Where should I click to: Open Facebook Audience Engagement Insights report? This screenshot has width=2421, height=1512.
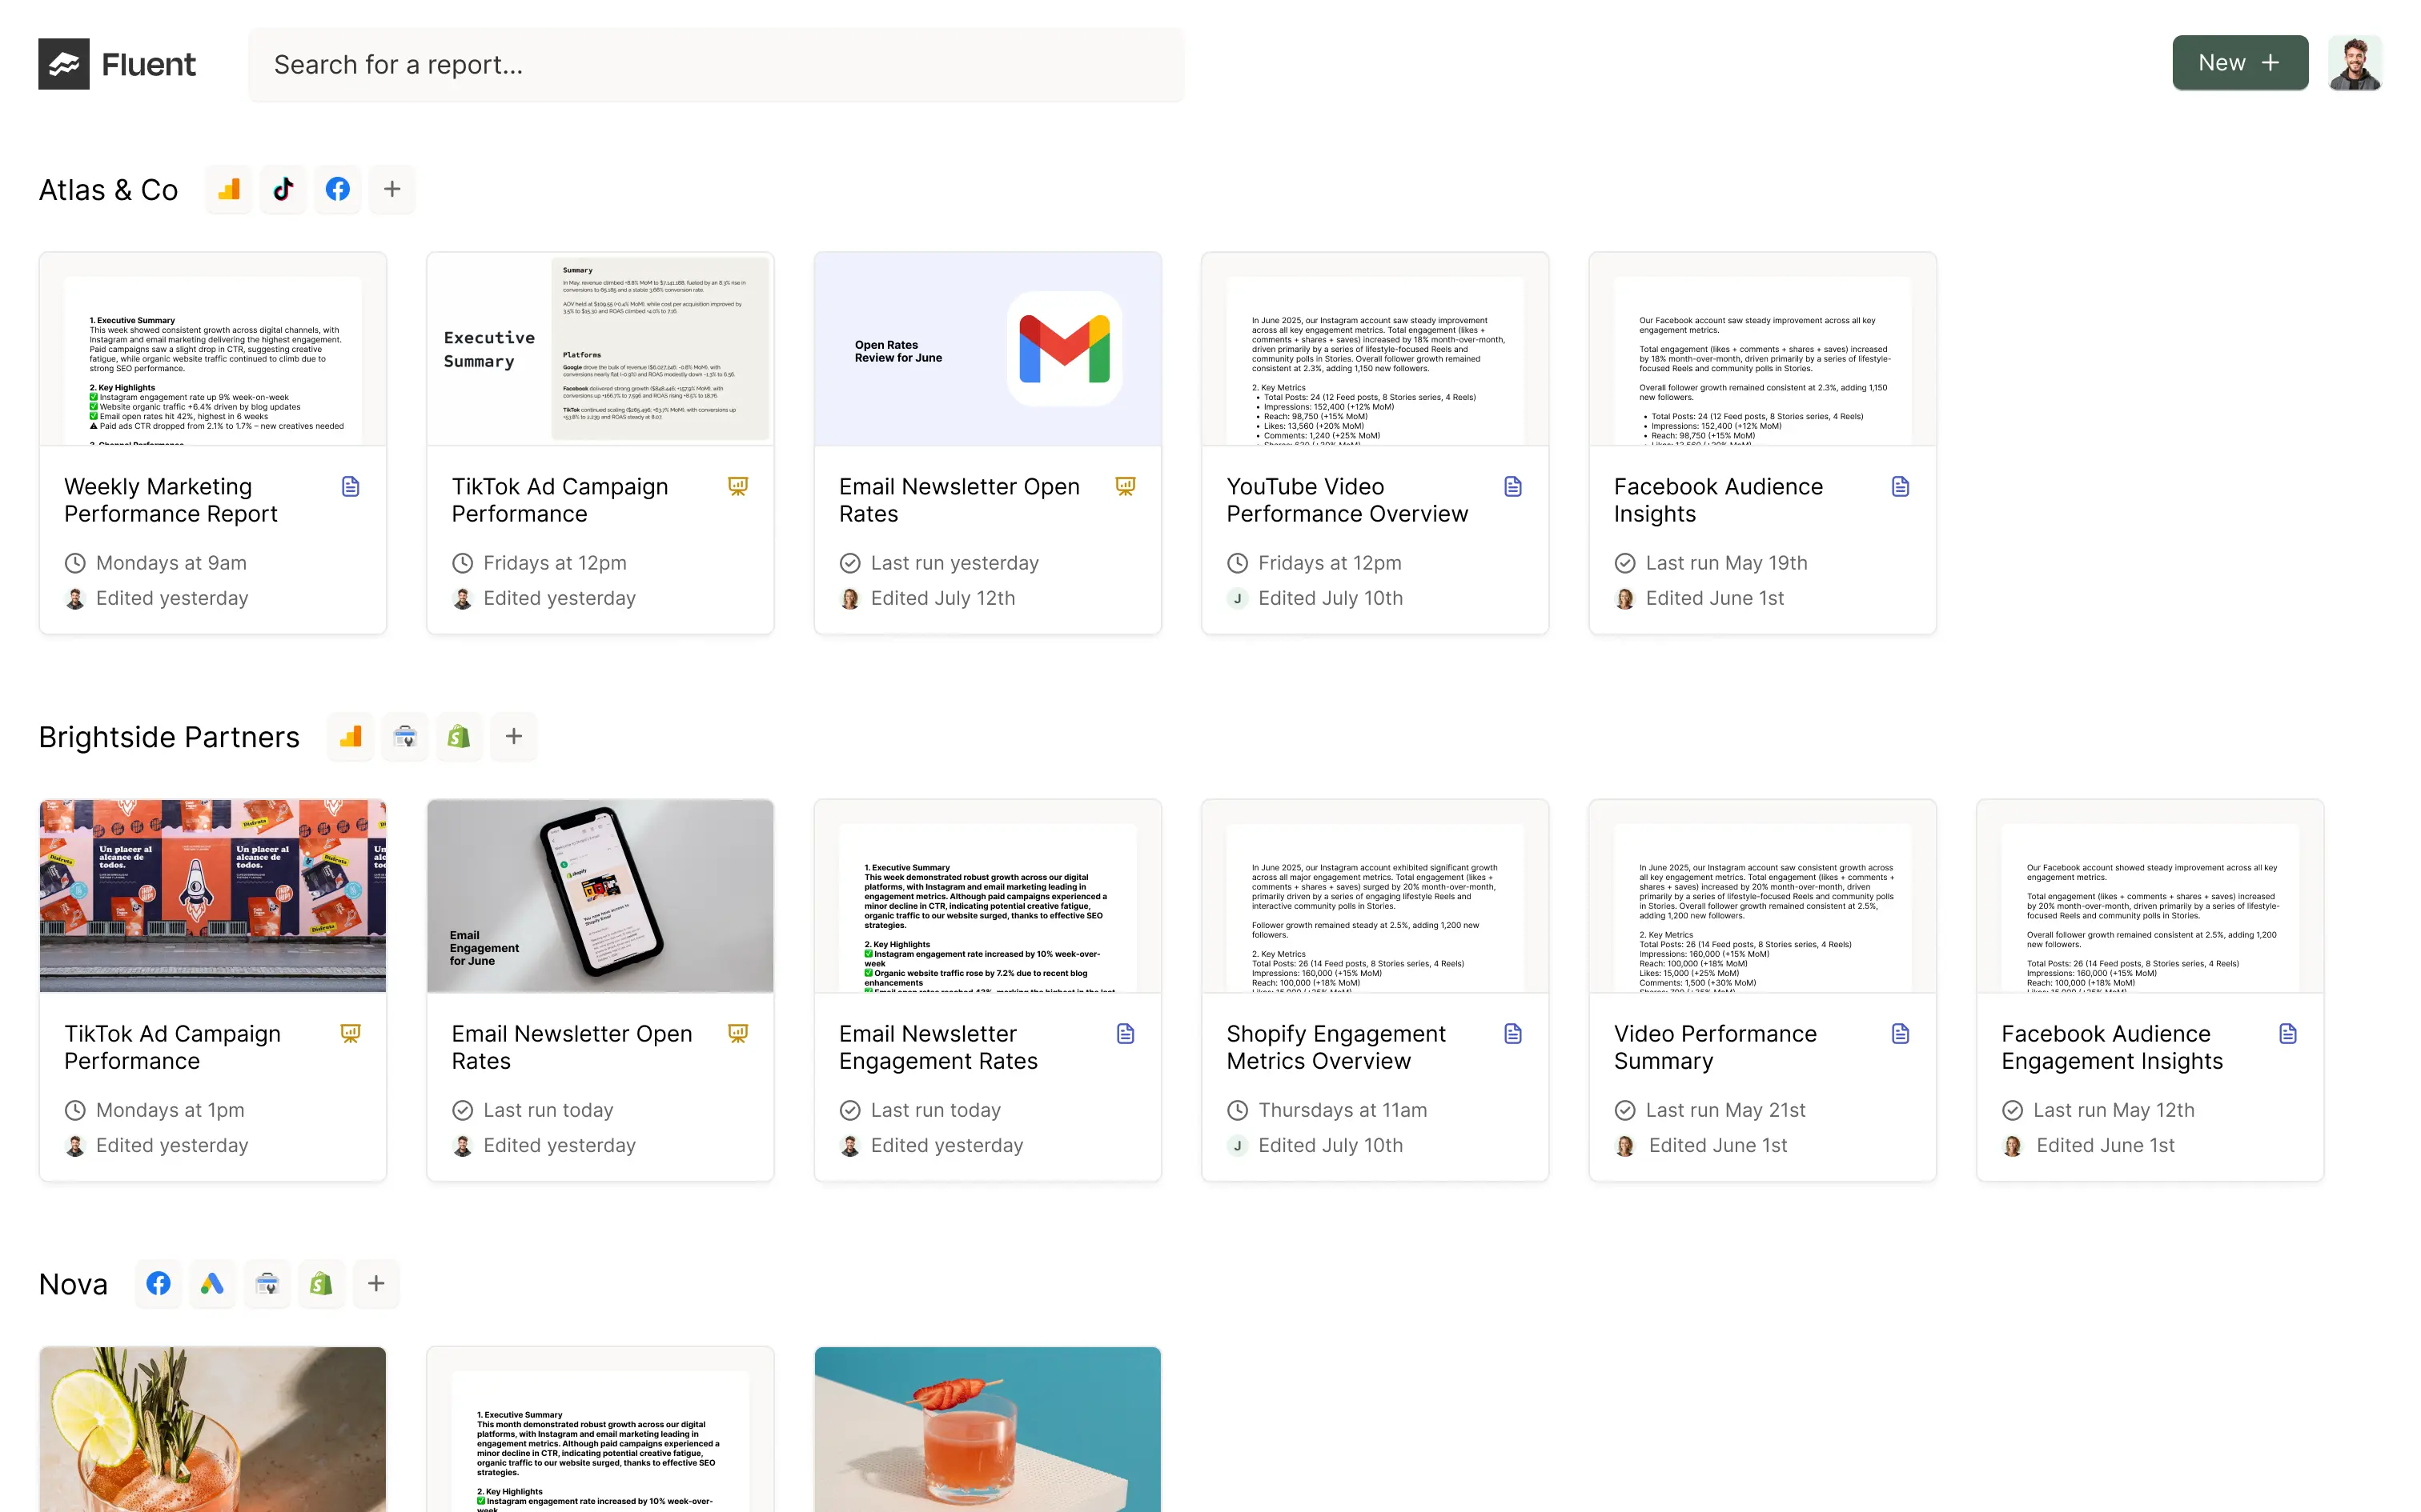pyautogui.click(x=2111, y=1047)
